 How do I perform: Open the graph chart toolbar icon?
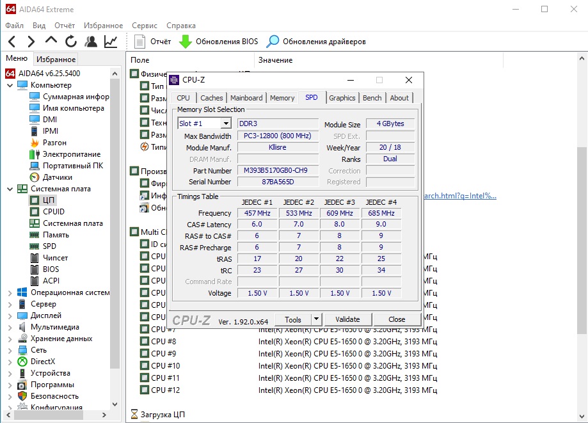[111, 41]
